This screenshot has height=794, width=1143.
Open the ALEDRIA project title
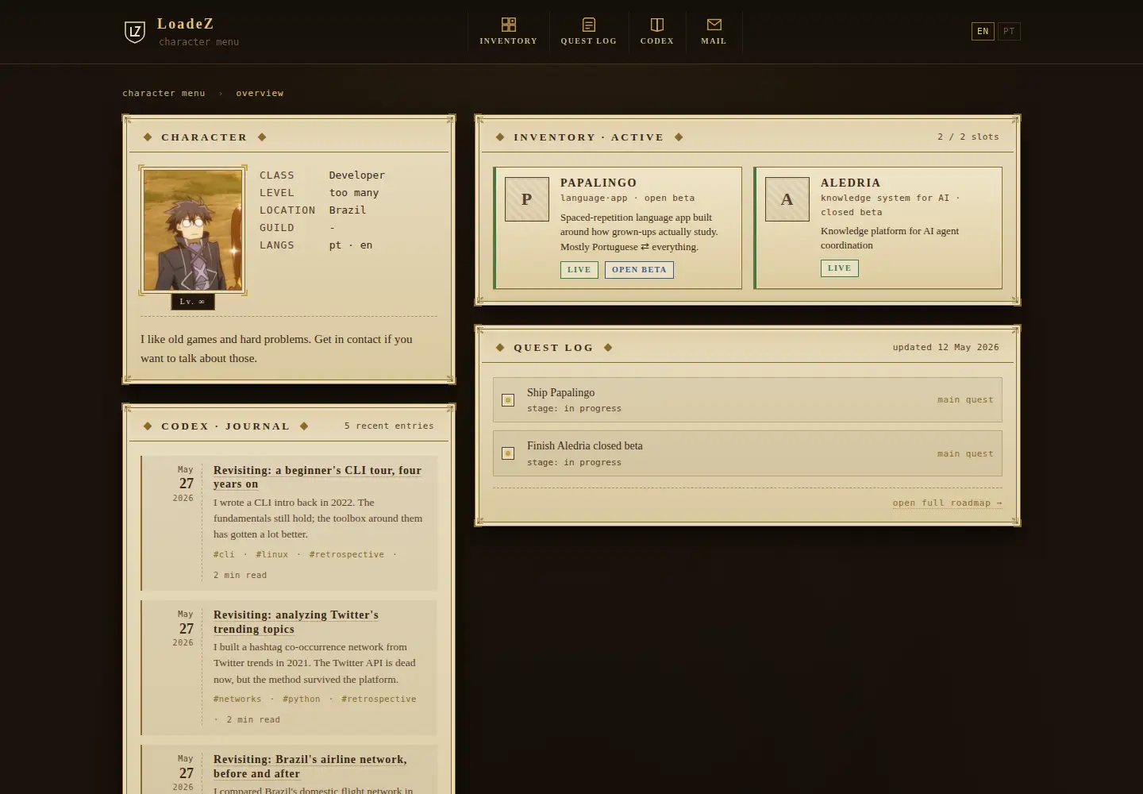pyautogui.click(x=850, y=183)
